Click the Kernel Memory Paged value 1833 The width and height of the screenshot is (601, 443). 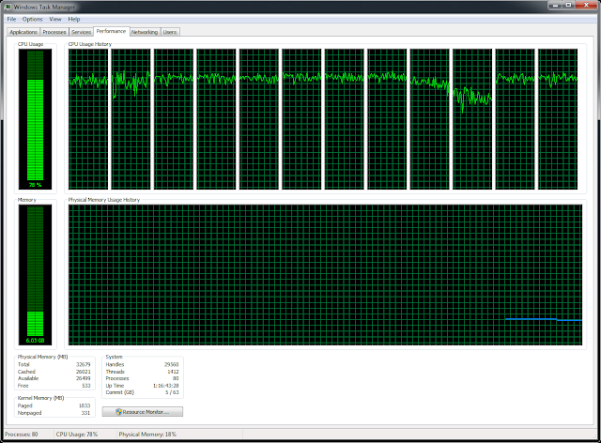click(85, 405)
